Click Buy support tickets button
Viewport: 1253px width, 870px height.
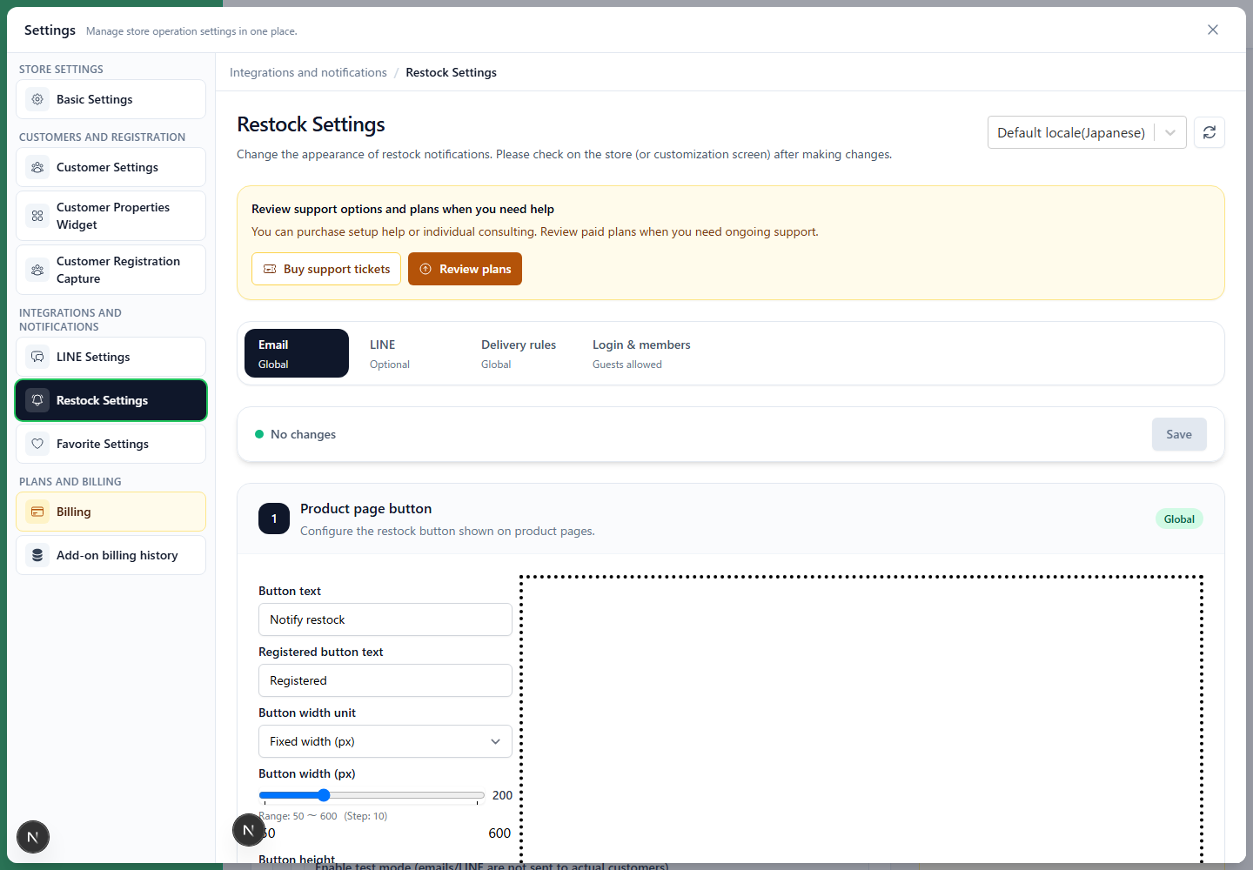[326, 269]
